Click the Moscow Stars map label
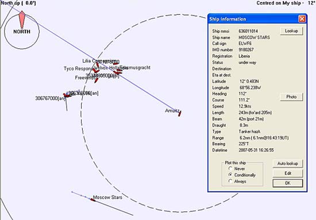The image size is (316, 220). click(x=107, y=197)
